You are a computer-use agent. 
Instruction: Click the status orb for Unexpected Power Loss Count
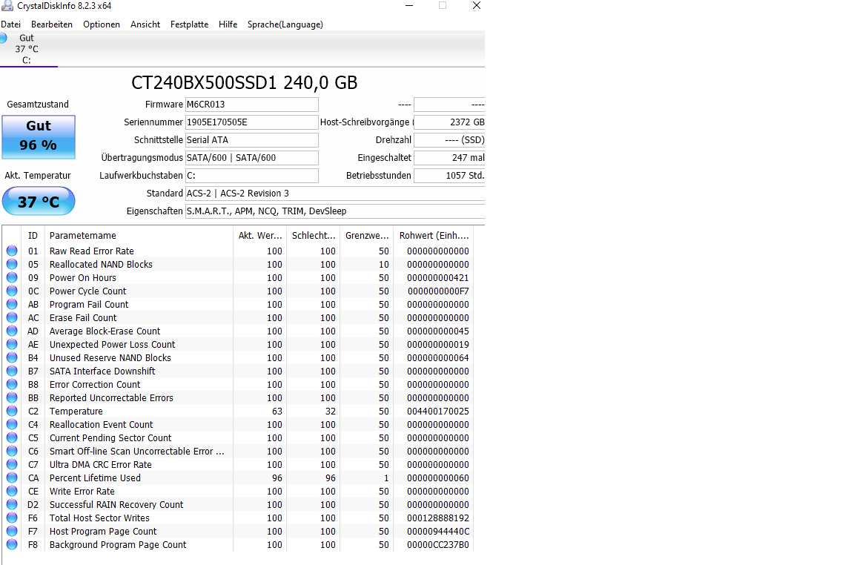pyautogui.click(x=12, y=344)
